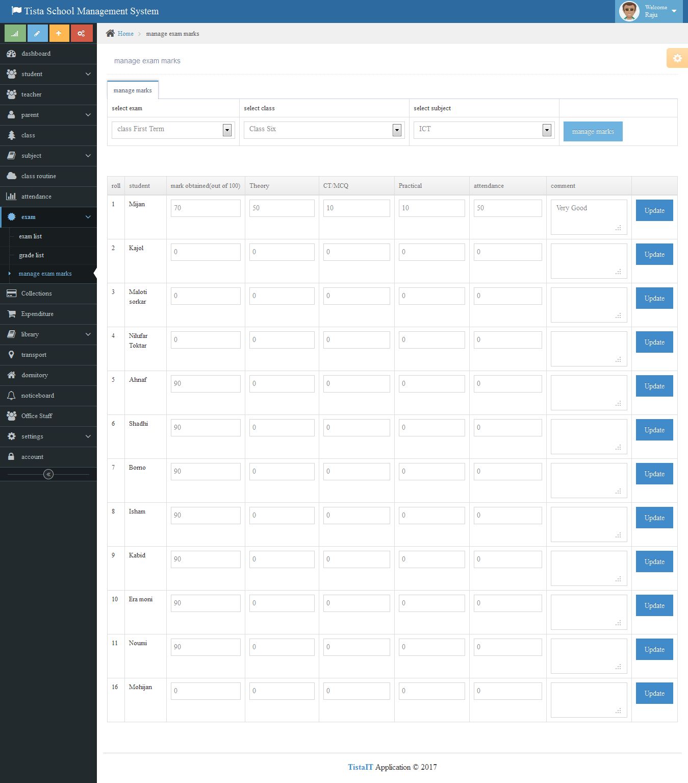688x783 pixels.
Task: Open the orange settings gear panel button
Action: (x=677, y=58)
